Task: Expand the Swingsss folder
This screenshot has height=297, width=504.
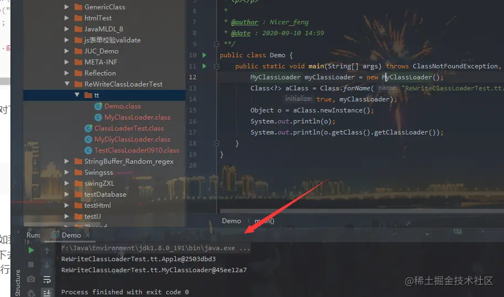Action: [x=67, y=172]
